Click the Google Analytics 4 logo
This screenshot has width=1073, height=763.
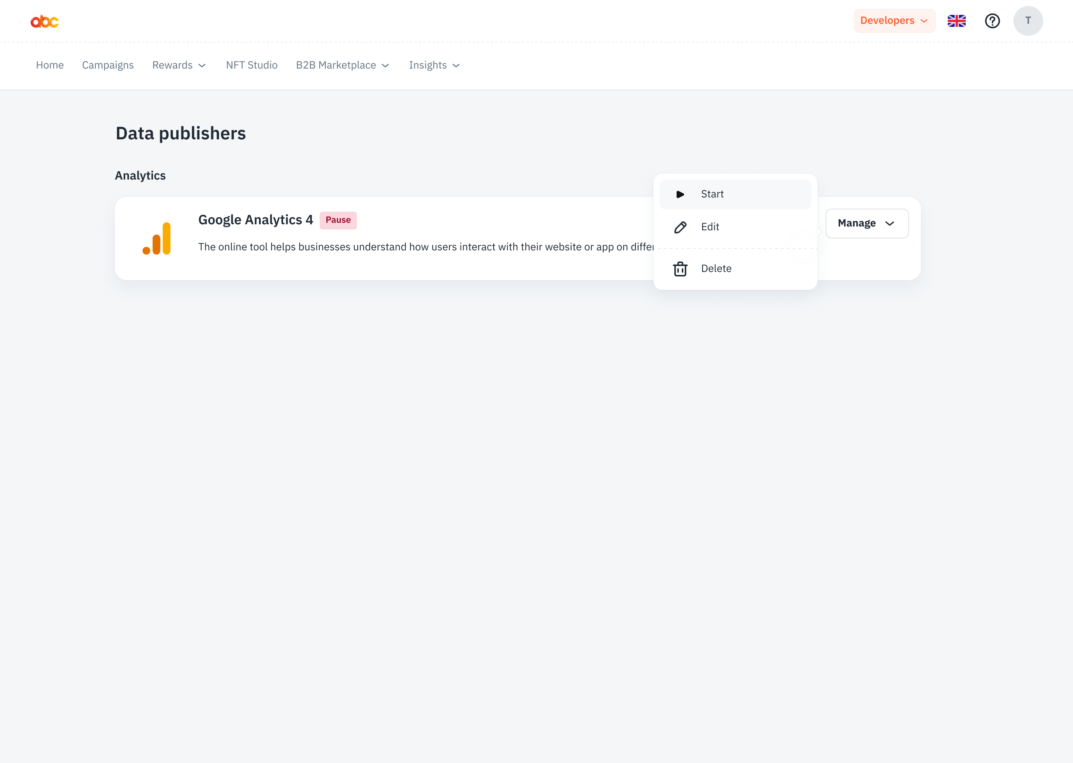point(157,239)
